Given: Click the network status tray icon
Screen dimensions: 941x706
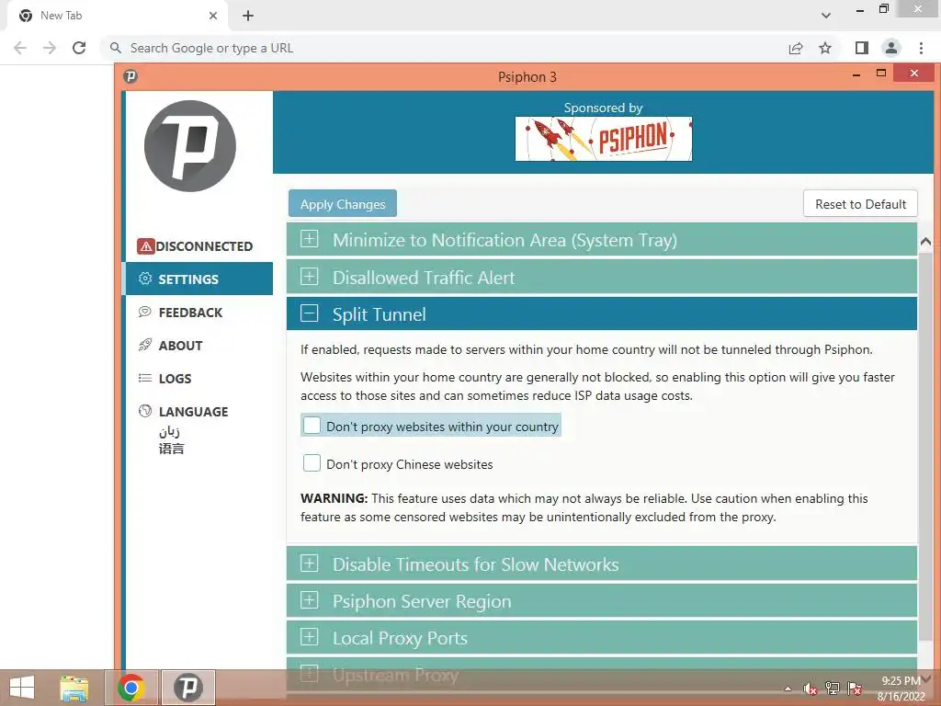Looking at the screenshot, I should [x=833, y=689].
